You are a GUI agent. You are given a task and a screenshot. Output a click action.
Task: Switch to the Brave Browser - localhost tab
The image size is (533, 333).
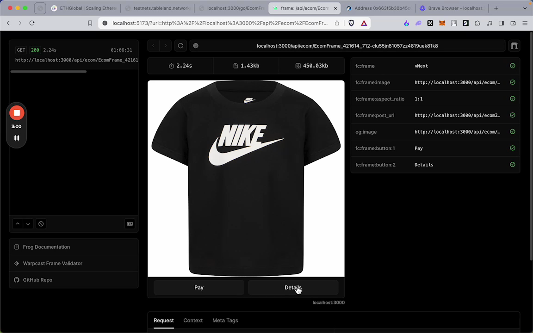452,8
